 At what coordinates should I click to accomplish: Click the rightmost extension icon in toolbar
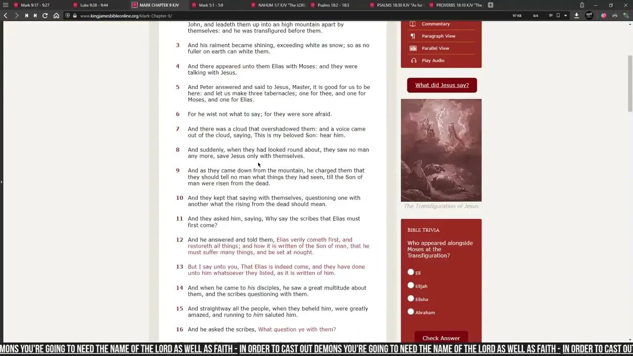point(625,15)
